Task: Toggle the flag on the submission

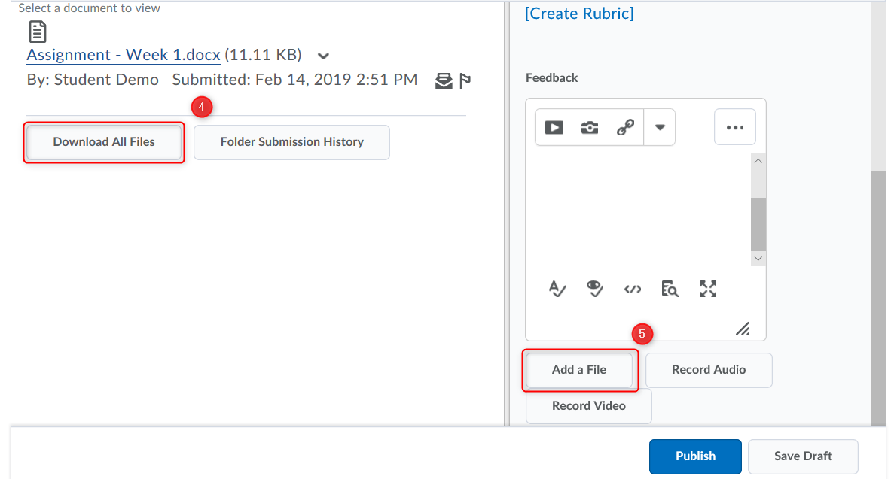Action: (x=465, y=80)
